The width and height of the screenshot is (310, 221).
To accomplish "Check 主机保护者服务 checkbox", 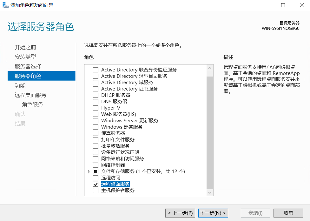I will coord(96,190).
